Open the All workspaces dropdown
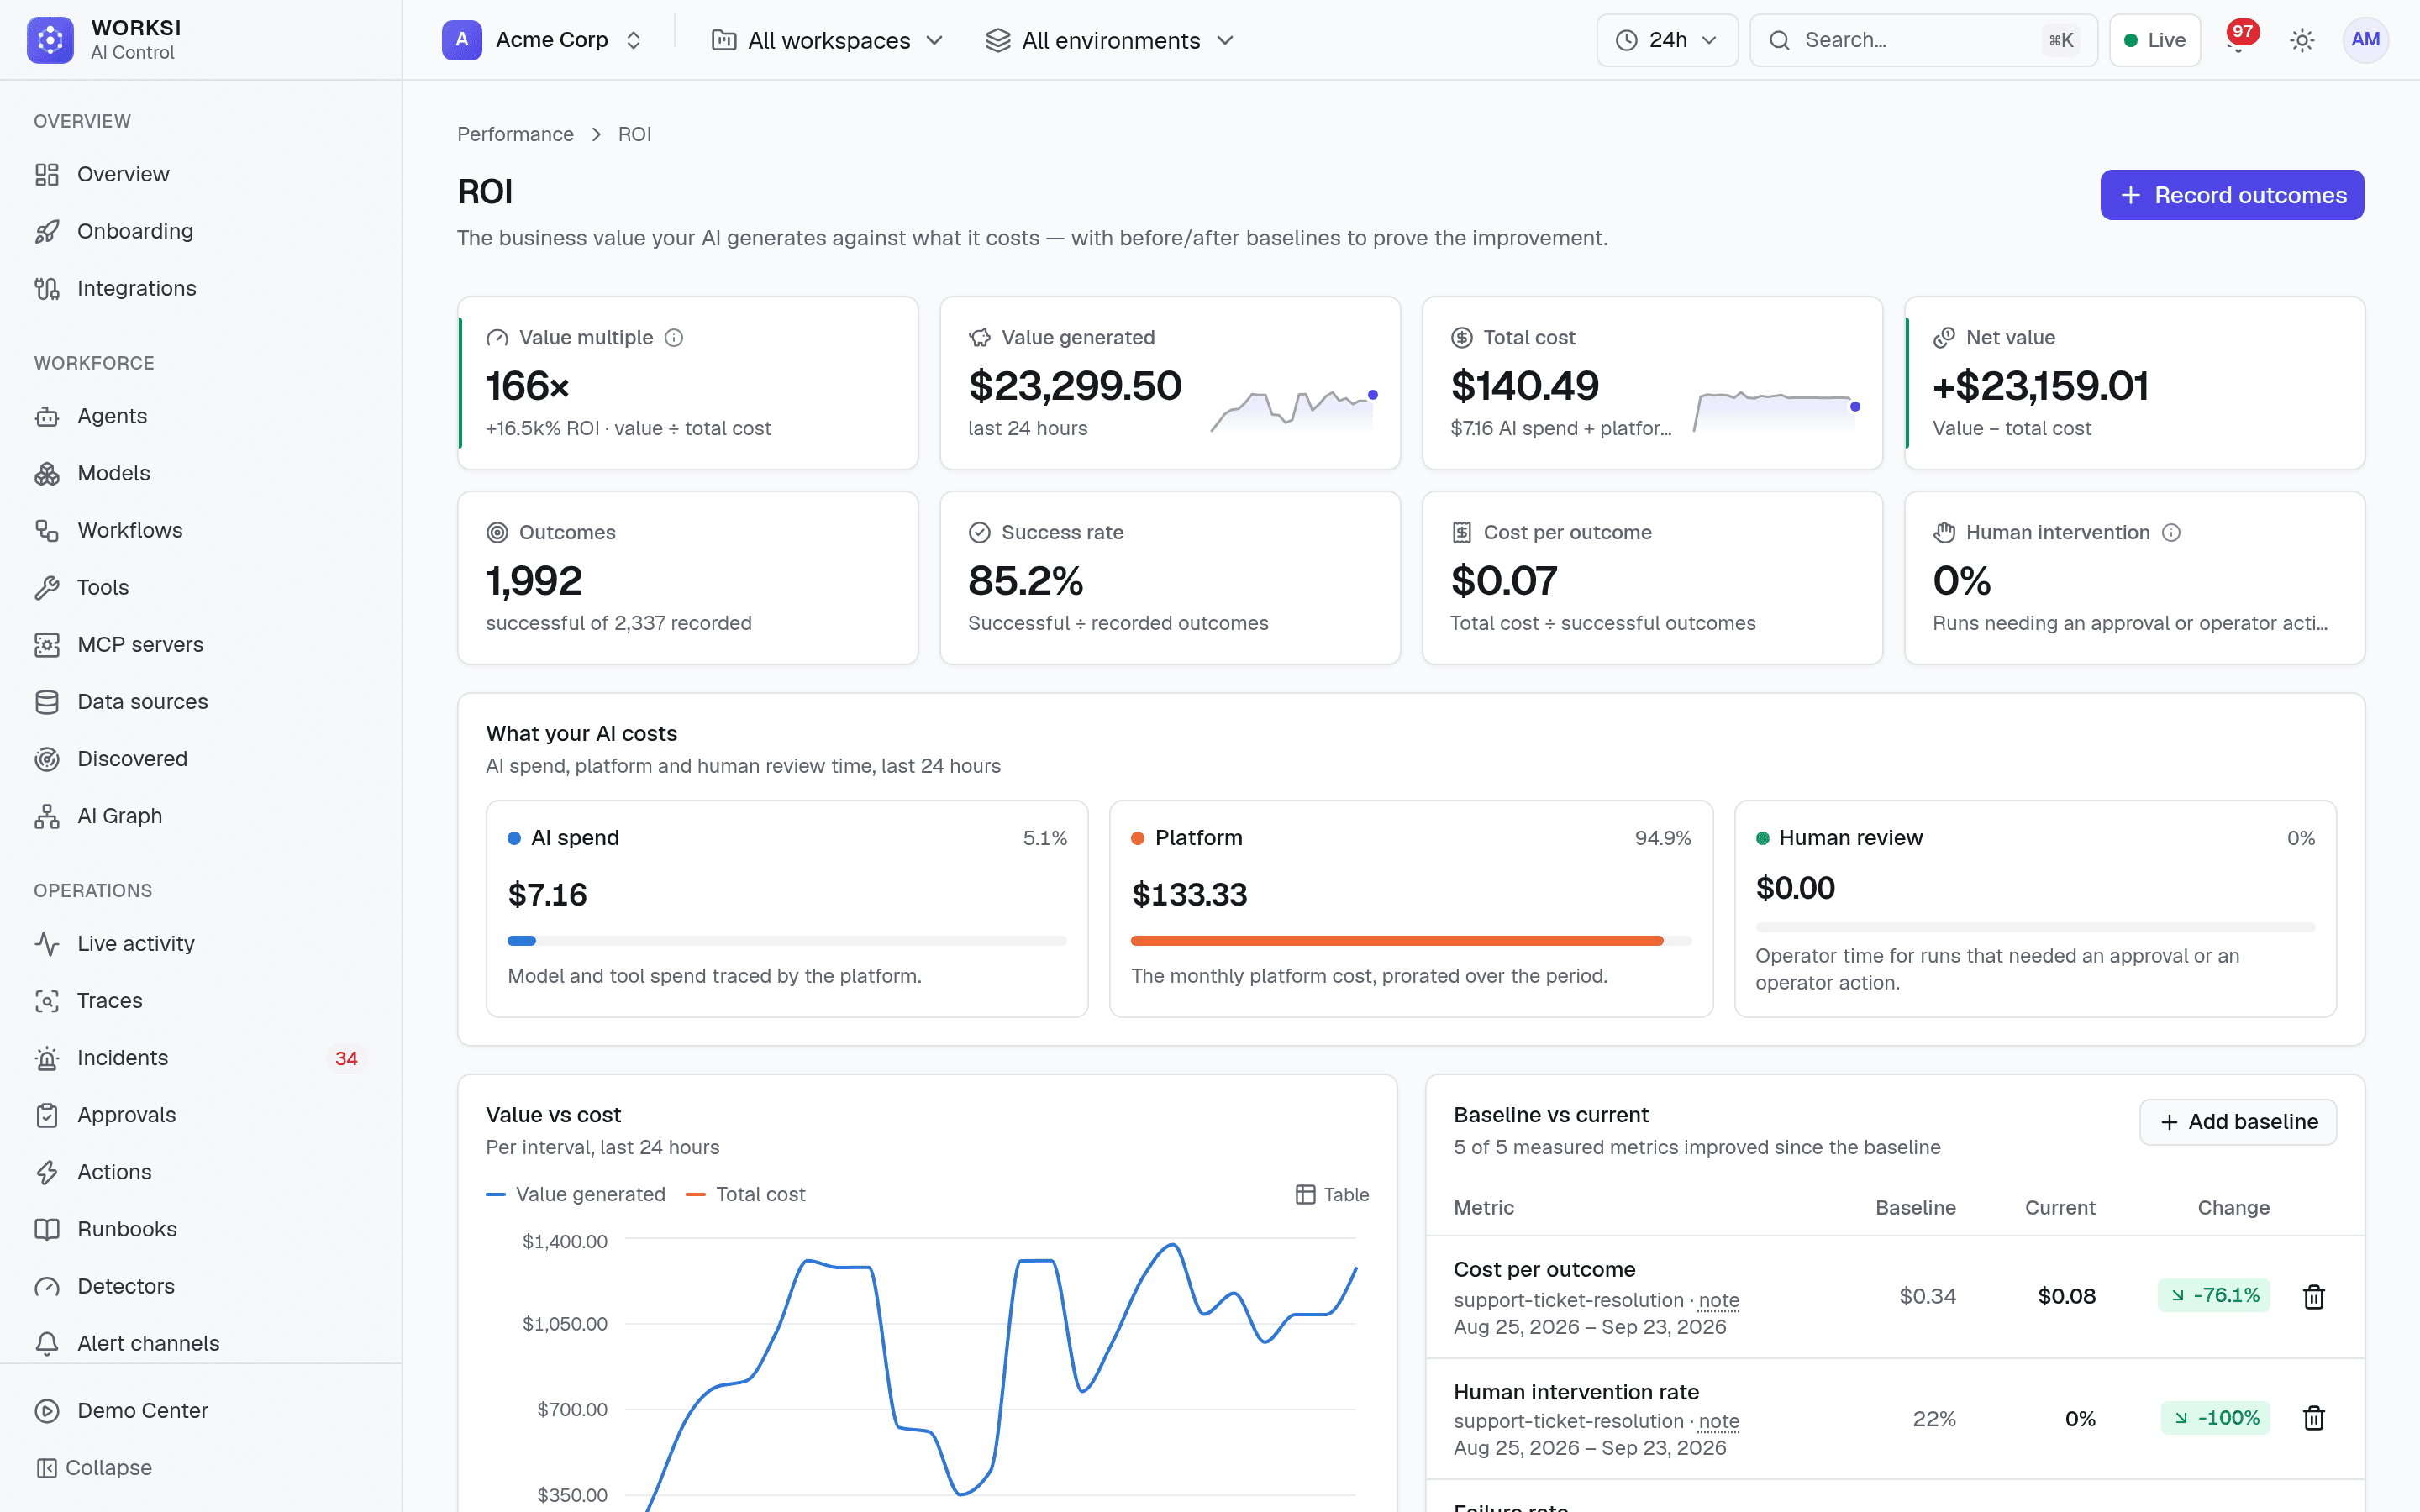 pos(827,40)
